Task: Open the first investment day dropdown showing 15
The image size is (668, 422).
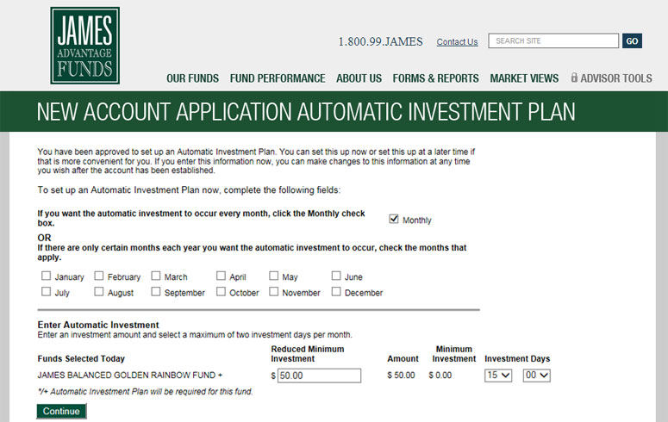Action: 498,375
